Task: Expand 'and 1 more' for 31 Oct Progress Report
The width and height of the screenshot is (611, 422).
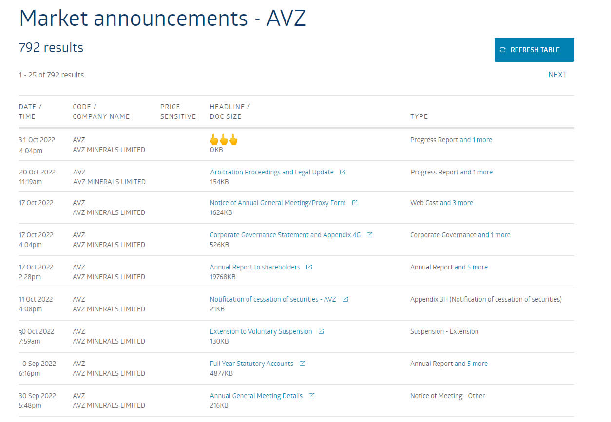Action: 476,140
